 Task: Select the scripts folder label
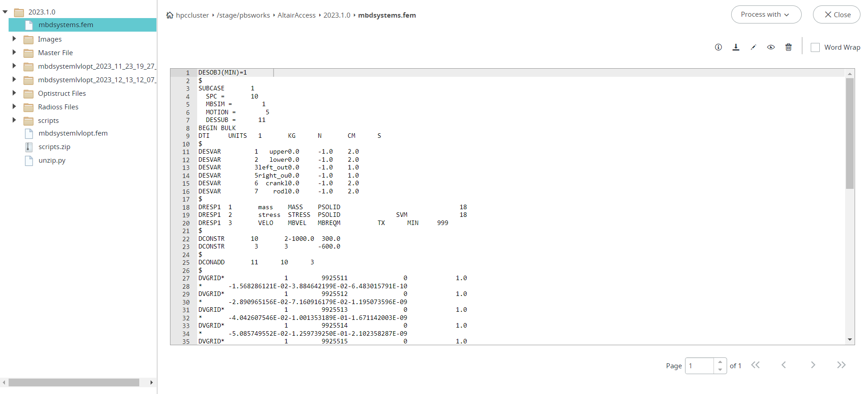48,121
